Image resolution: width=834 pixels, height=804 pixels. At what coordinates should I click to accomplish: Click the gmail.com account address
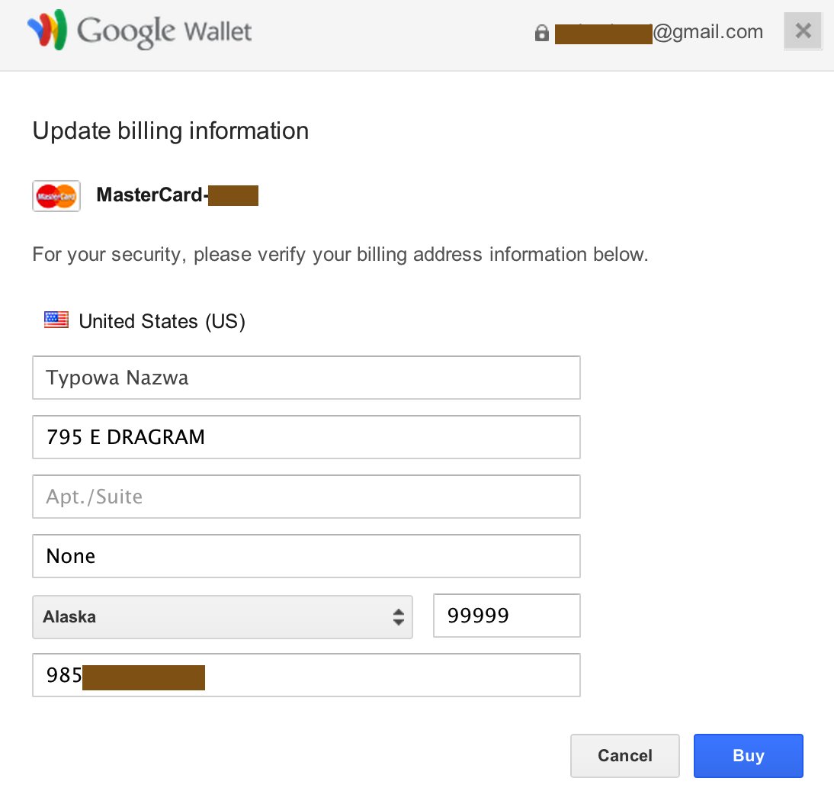coord(659,32)
